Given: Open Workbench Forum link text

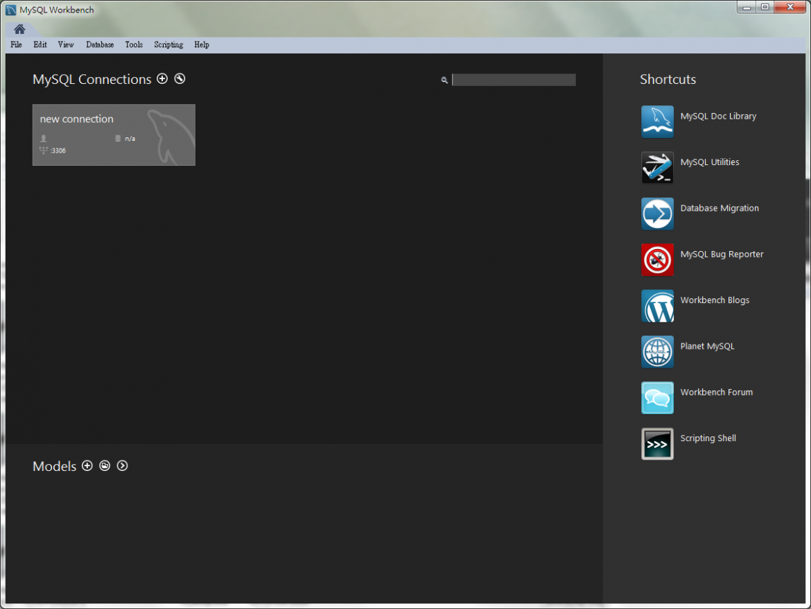Looking at the screenshot, I should 716,392.
